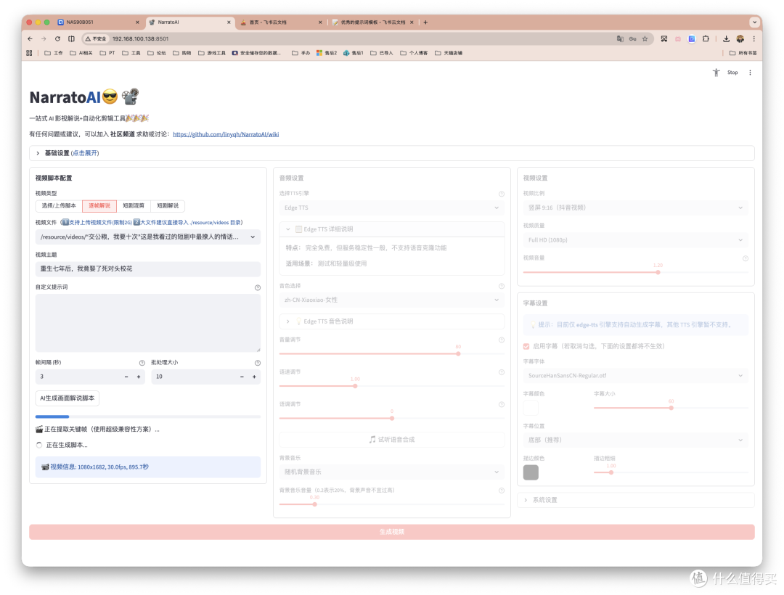Click the Stop running button
The image size is (784, 595).
732,73
